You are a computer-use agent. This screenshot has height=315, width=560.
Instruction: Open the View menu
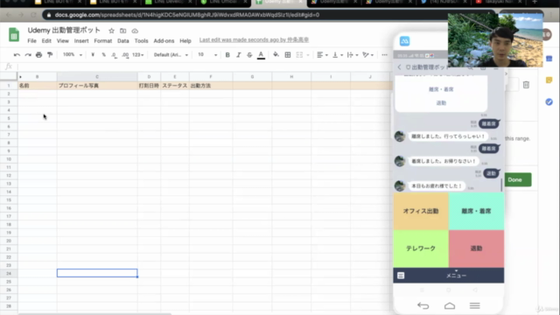(x=62, y=41)
